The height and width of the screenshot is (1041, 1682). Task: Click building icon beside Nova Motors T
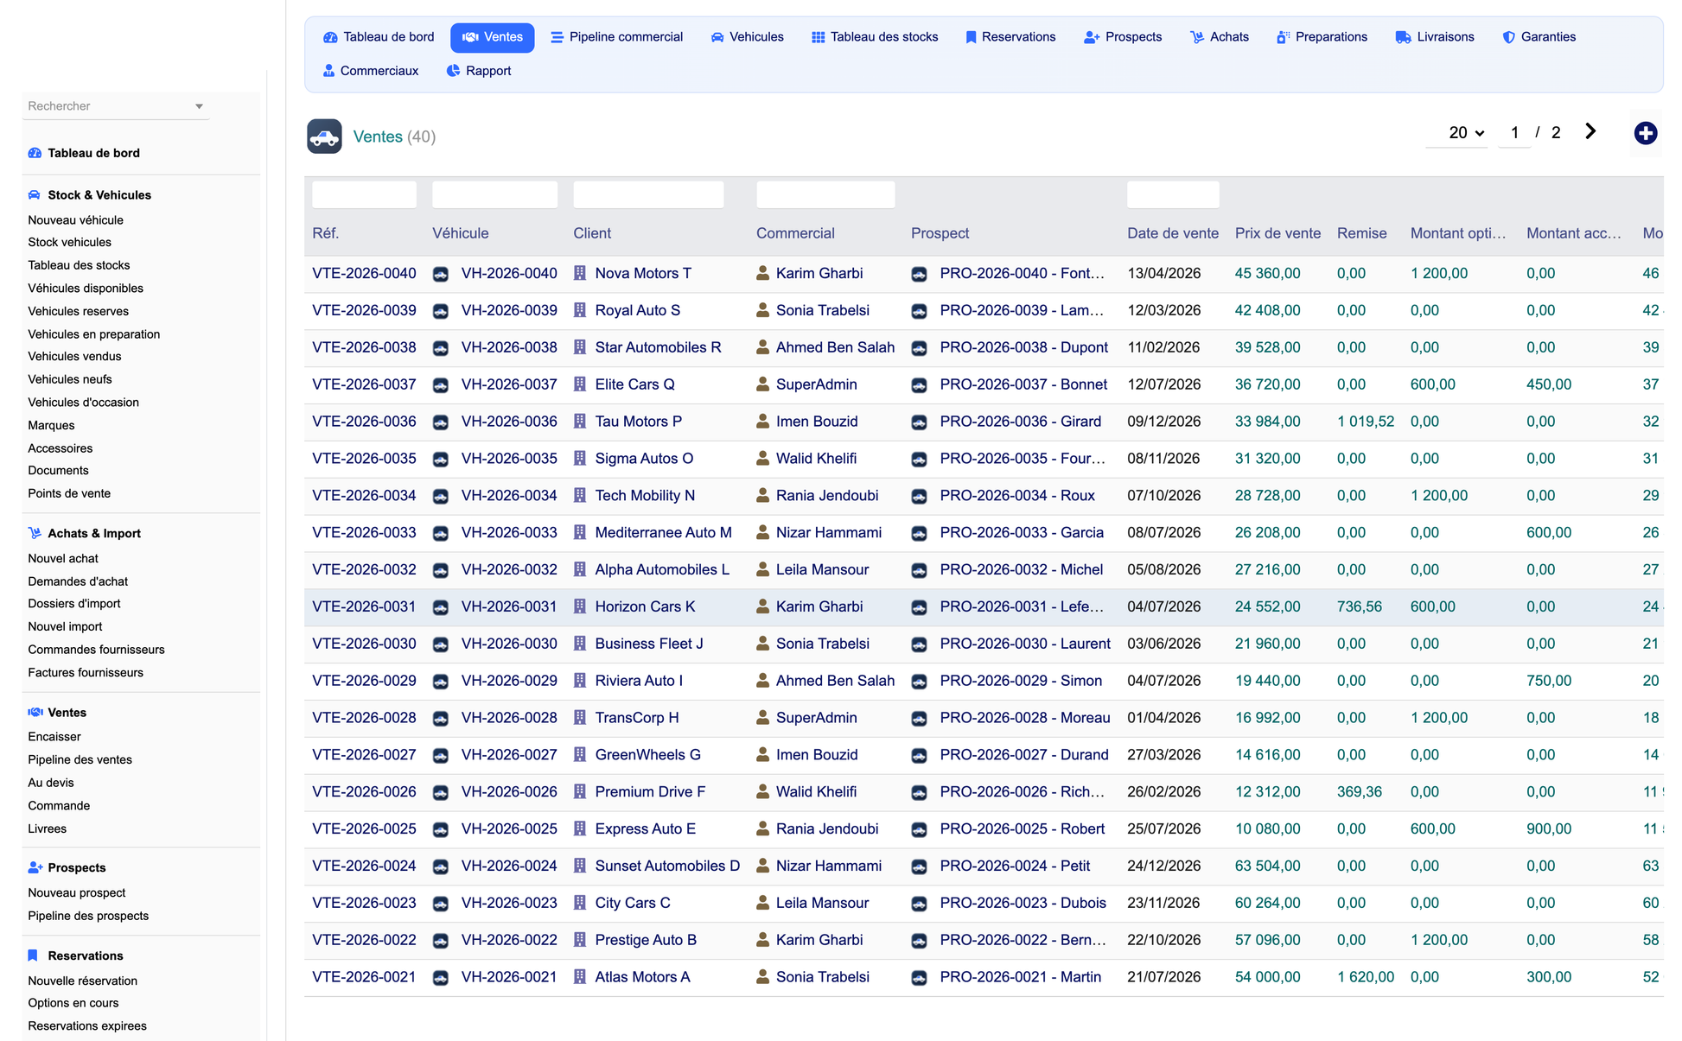coord(580,273)
